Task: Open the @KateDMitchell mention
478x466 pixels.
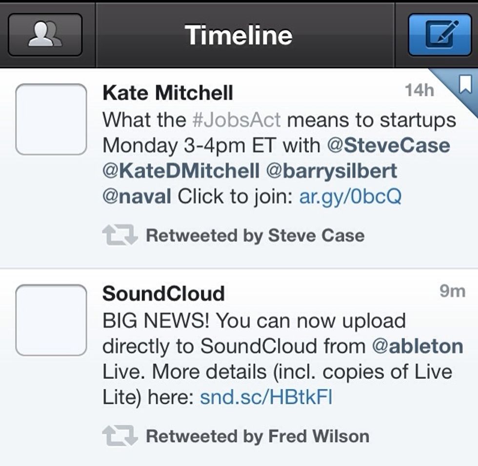Action: 181,171
